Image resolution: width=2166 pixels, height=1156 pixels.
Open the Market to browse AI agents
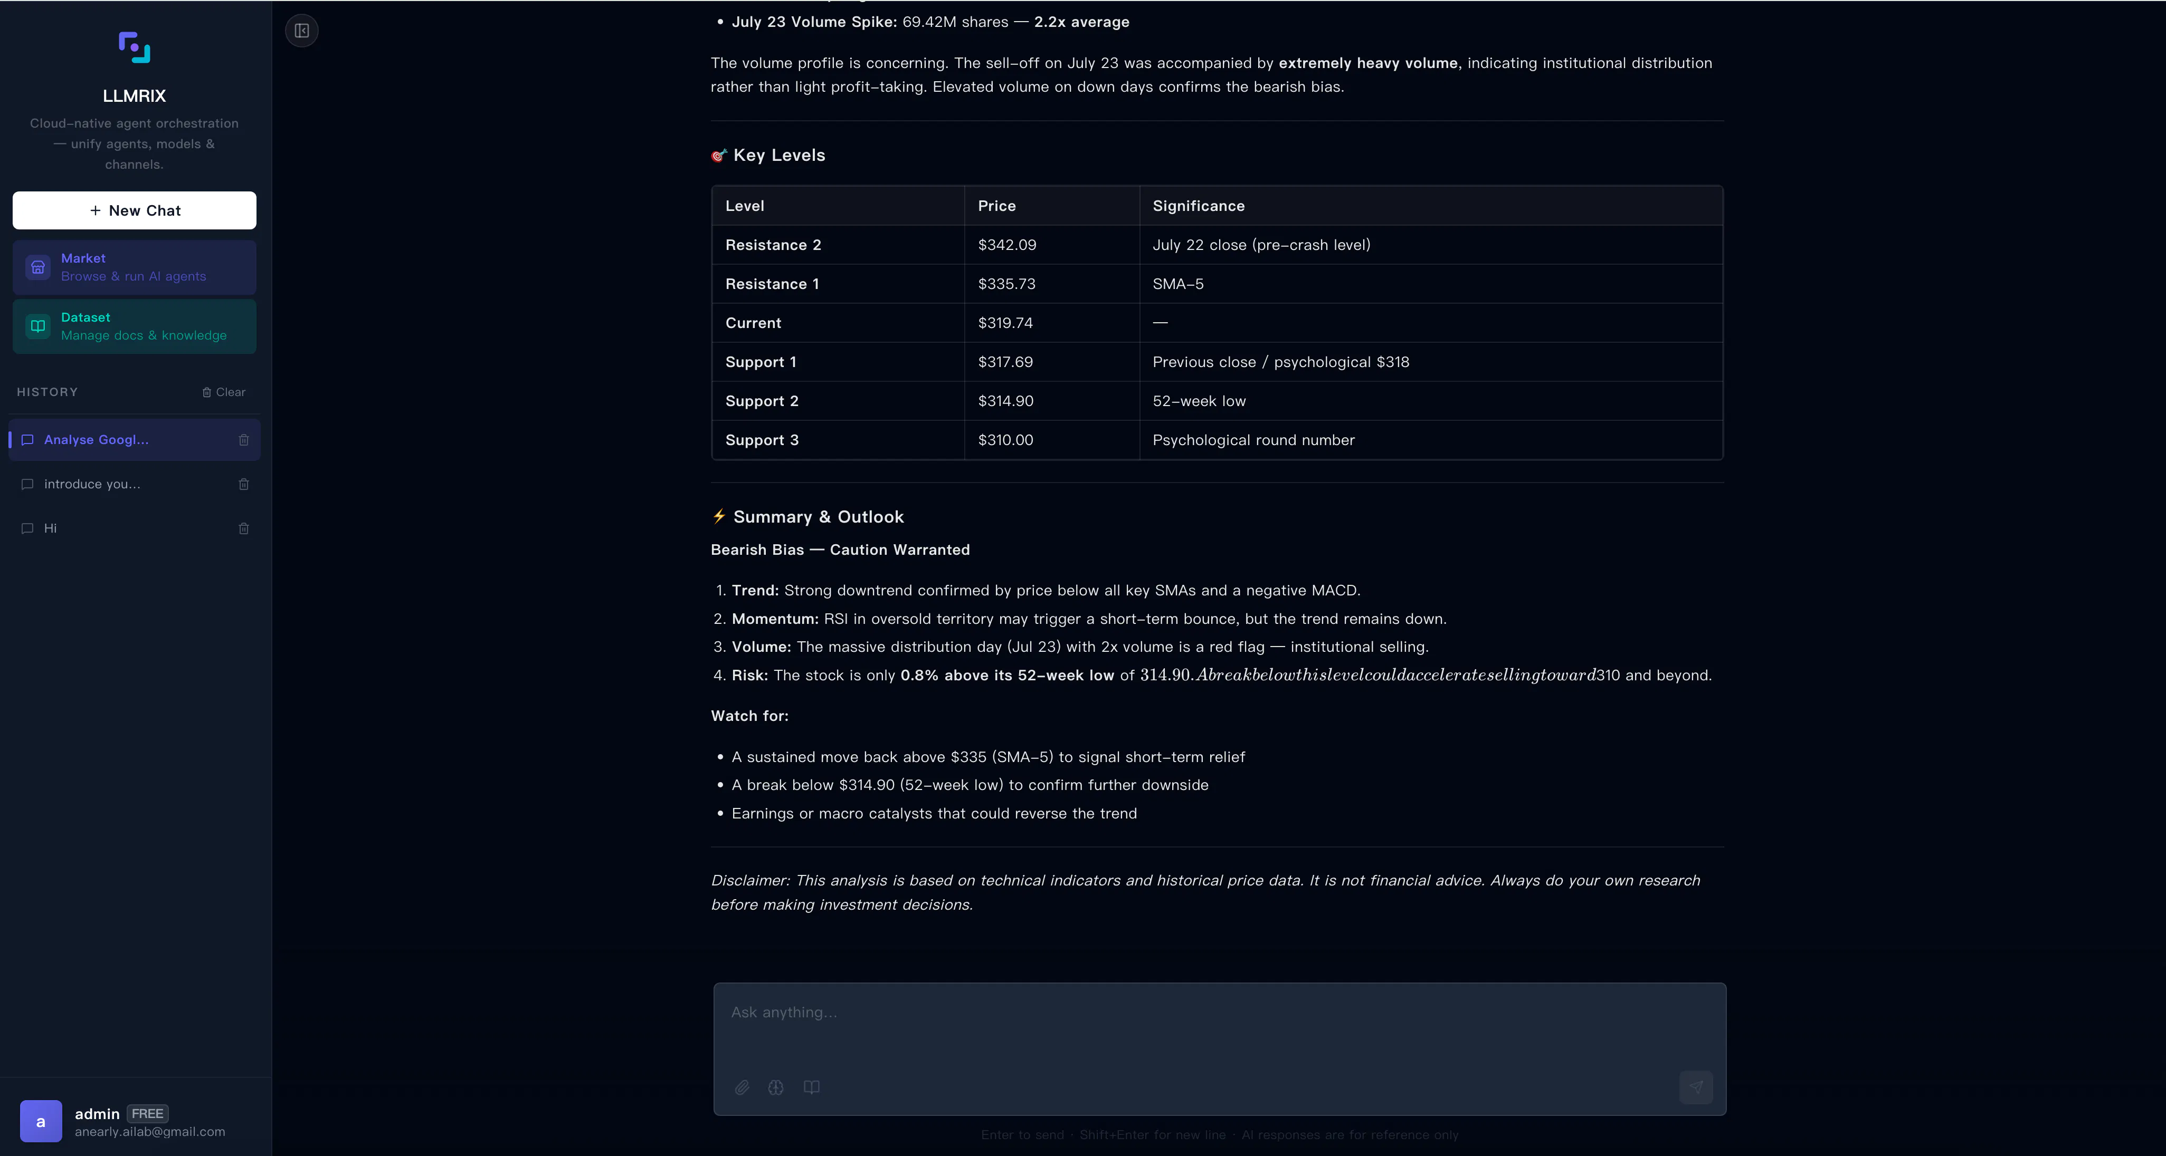pos(135,267)
